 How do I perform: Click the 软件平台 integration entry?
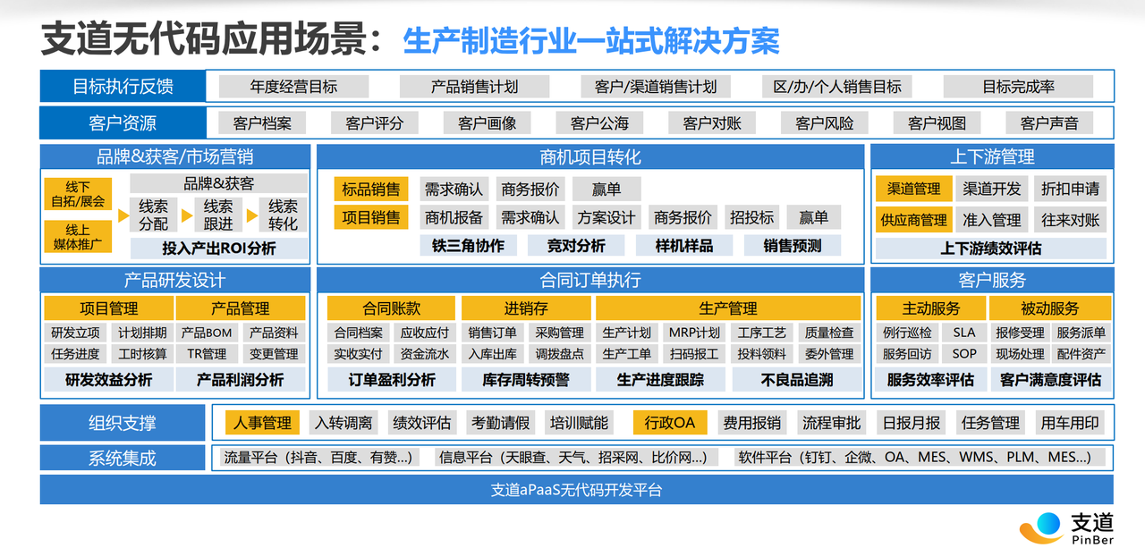913,458
